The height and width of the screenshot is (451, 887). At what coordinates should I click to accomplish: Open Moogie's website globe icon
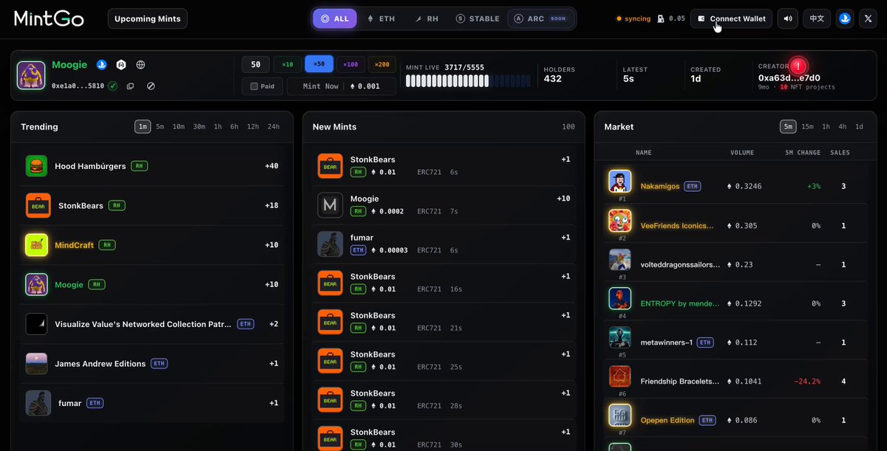[140, 65]
